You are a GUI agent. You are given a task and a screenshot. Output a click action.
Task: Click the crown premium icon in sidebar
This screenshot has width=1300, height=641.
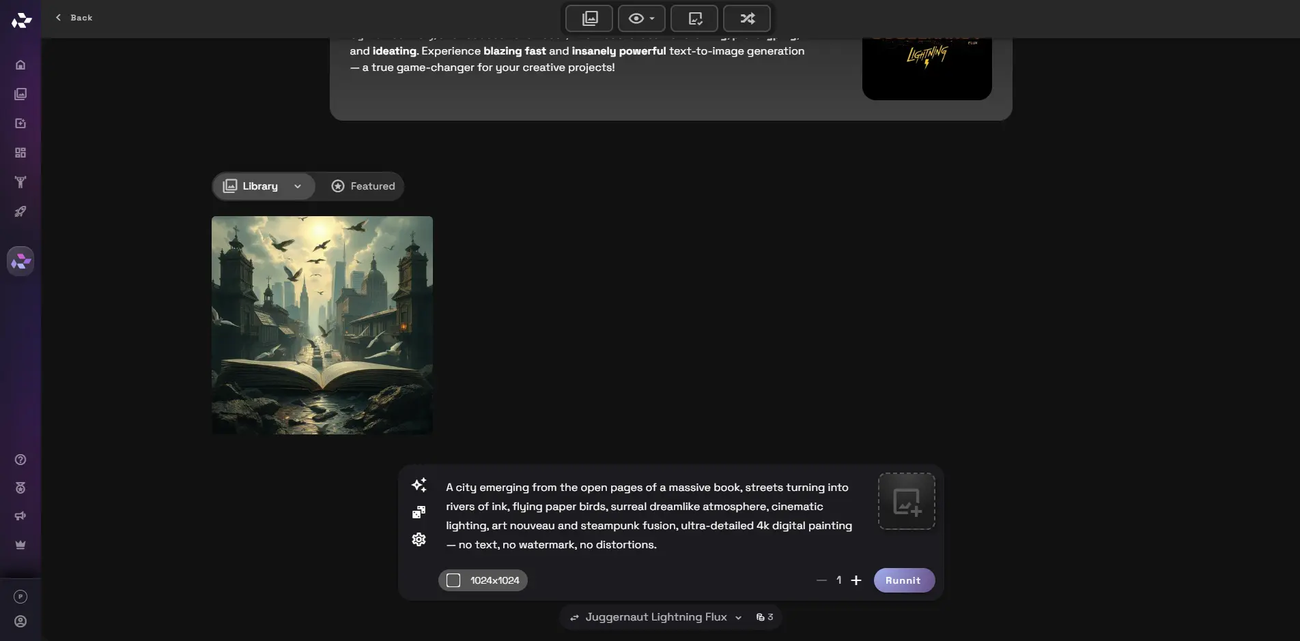click(x=20, y=545)
